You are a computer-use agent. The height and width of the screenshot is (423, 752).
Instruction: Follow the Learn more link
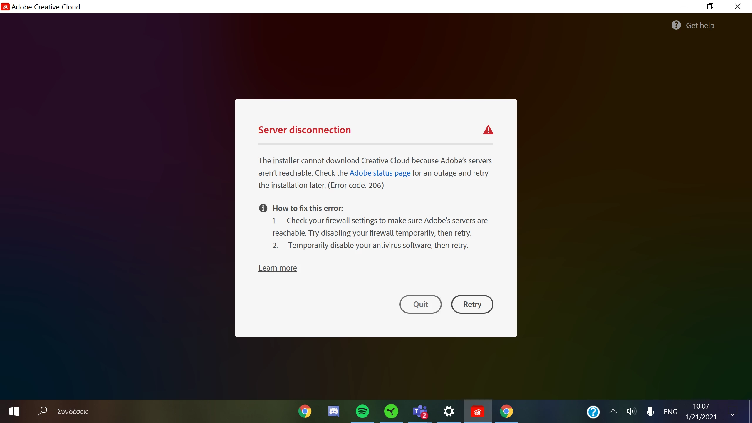point(278,268)
